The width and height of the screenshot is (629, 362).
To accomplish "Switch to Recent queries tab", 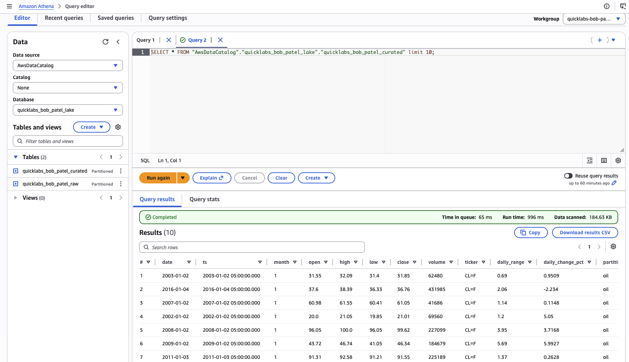I will pyautogui.click(x=64, y=18).
